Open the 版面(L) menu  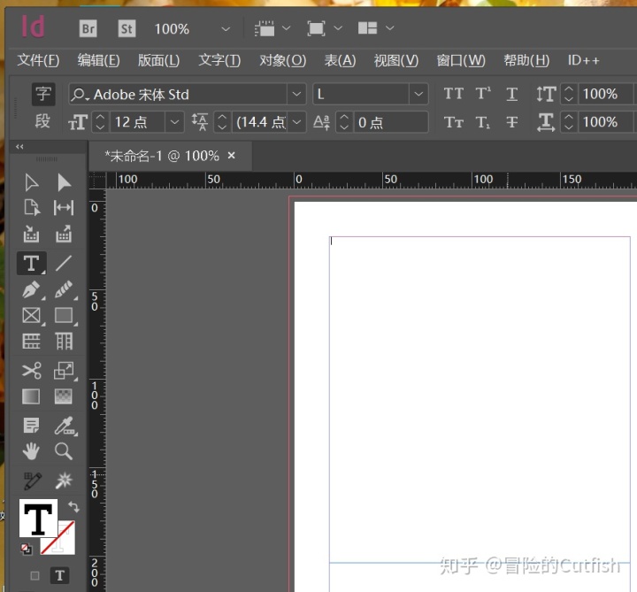tap(158, 60)
